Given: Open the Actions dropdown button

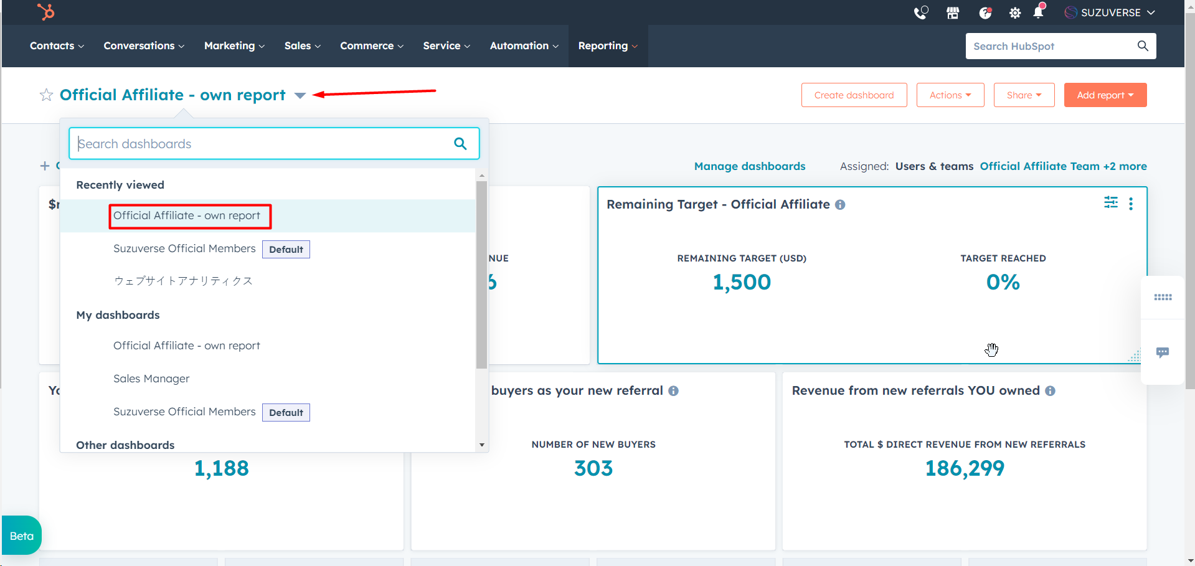Looking at the screenshot, I should 950,95.
